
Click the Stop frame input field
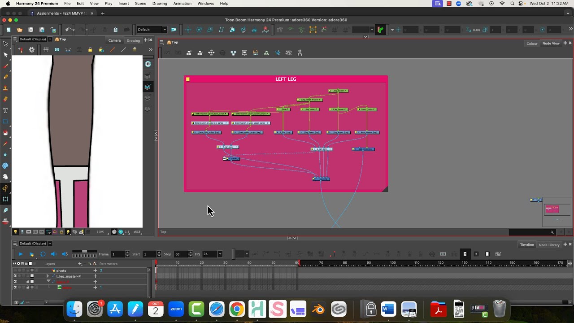click(181, 254)
